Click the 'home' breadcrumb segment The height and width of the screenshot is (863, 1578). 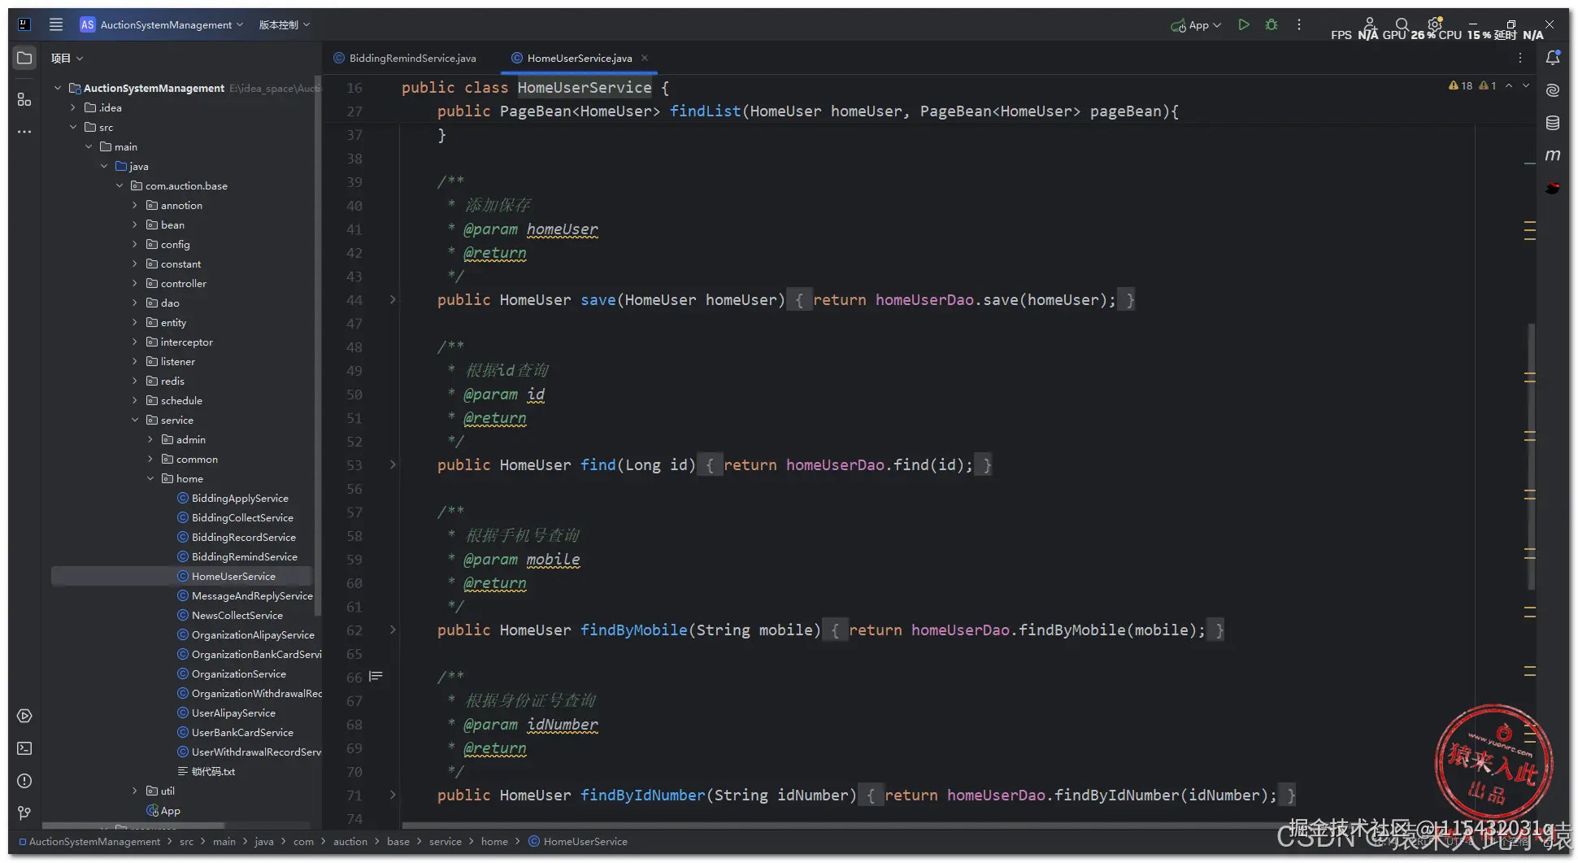[x=494, y=841]
